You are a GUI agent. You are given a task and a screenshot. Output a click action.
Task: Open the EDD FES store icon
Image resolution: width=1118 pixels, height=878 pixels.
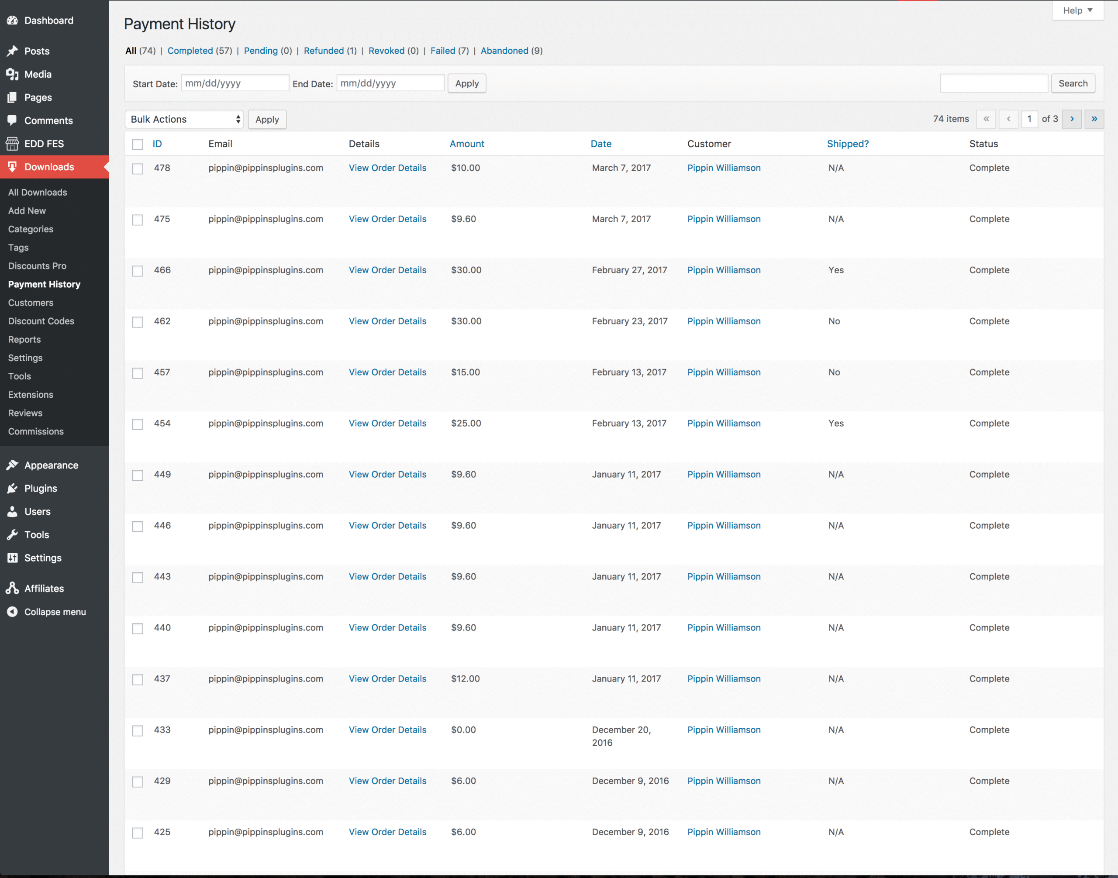coord(12,143)
